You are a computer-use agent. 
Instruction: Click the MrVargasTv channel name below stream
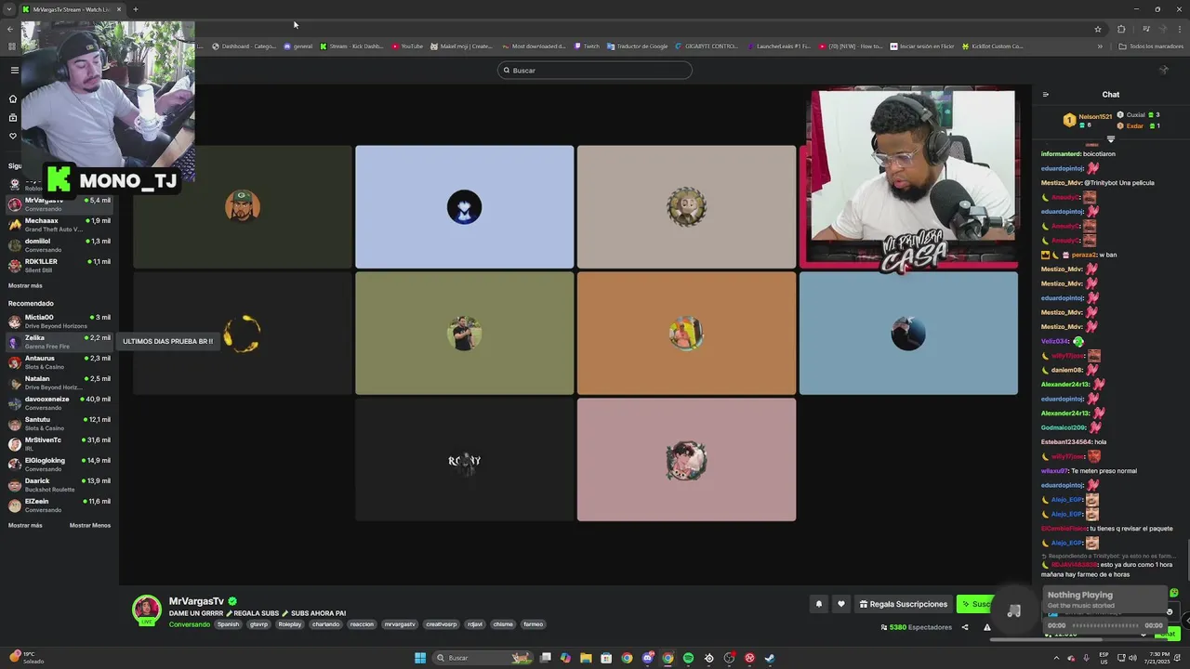tap(196, 601)
